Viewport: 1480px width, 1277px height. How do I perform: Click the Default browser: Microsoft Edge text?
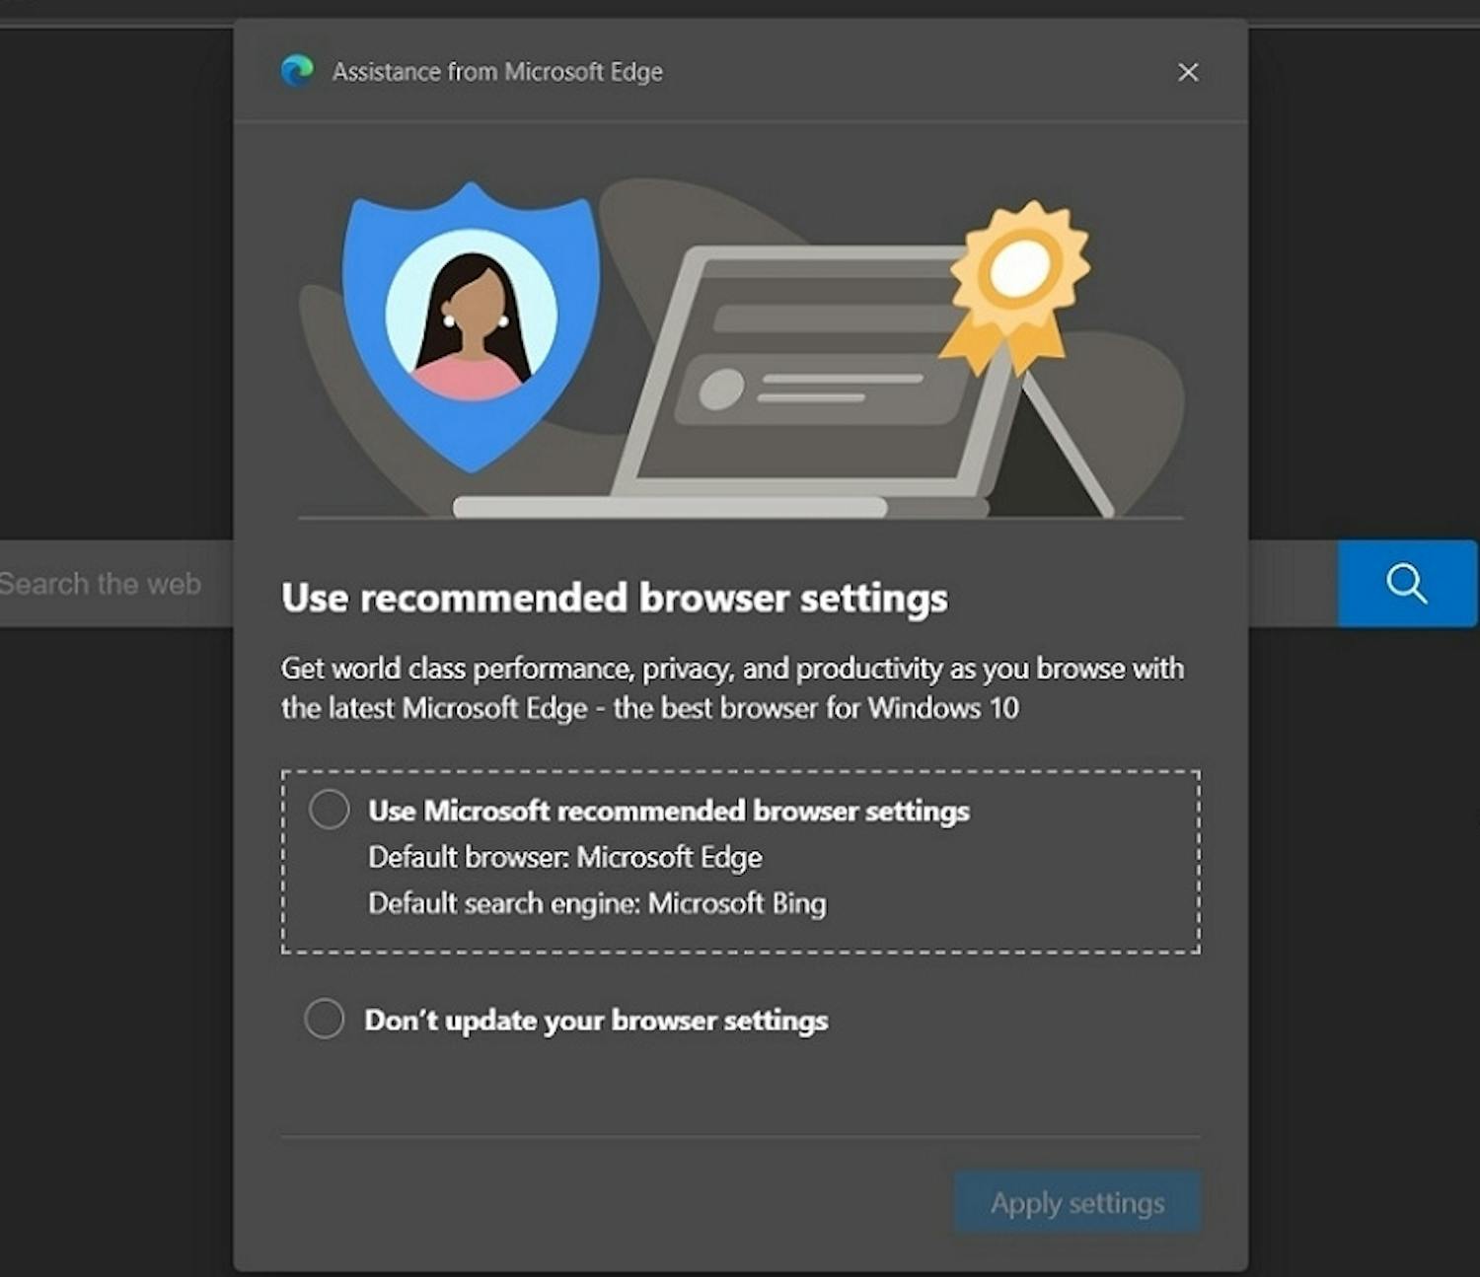[x=564, y=857]
